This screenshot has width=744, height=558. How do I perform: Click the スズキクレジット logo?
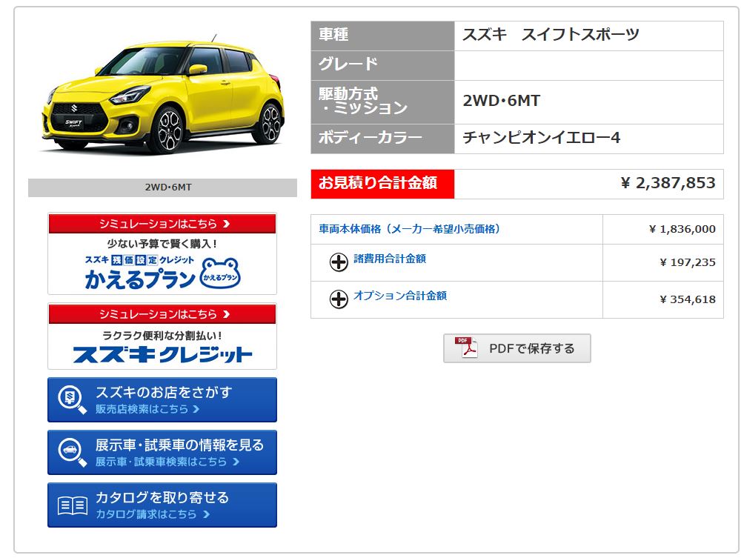162,354
